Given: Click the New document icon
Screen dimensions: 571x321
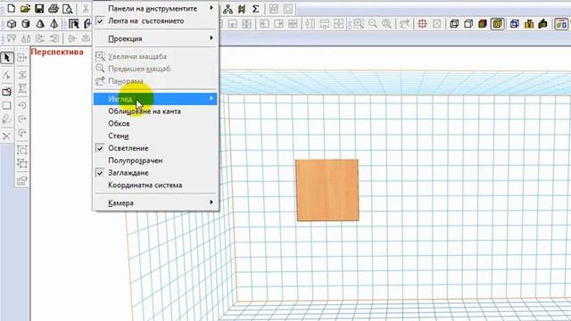Looking at the screenshot, I should pos(12,9).
